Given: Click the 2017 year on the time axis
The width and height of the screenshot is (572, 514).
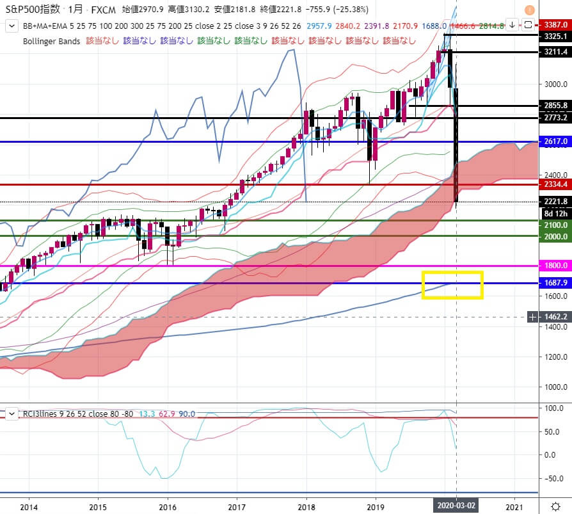Looking at the screenshot, I should [x=237, y=507].
